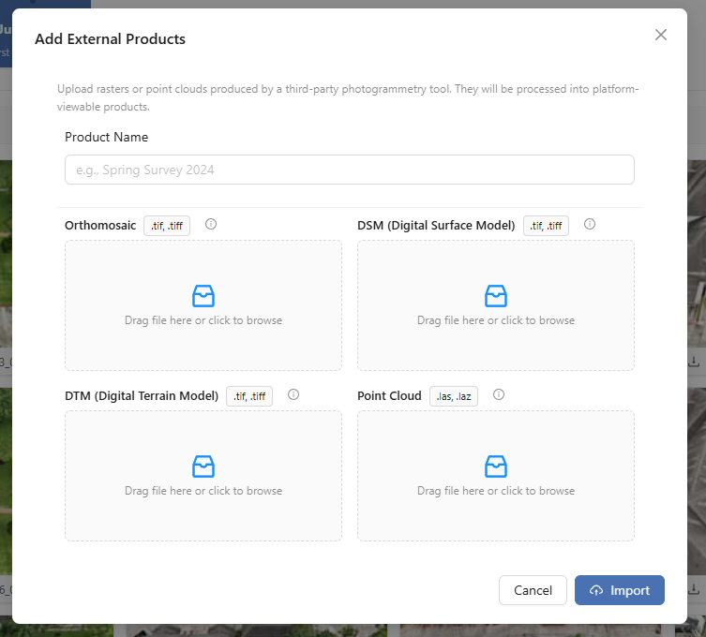Click the Point Cloud label

pos(389,396)
